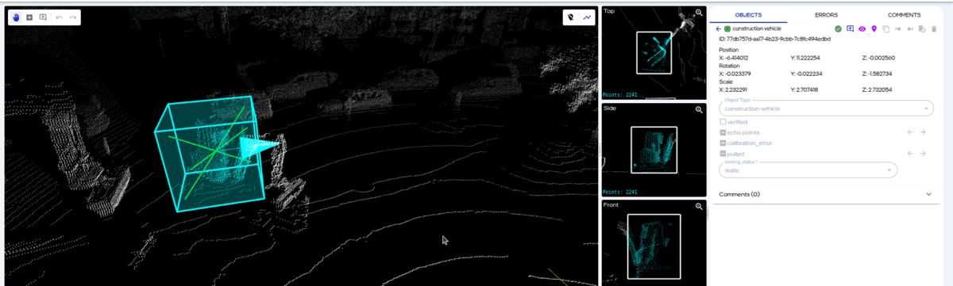Screen dimensions: 953x286
Task: Click echo points right arrow
Action: [x=923, y=132]
